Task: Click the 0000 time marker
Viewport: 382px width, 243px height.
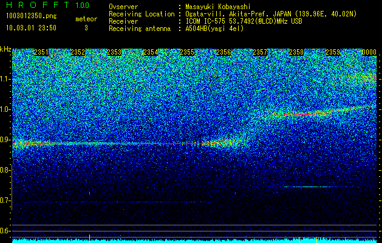Action: (x=369, y=52)
